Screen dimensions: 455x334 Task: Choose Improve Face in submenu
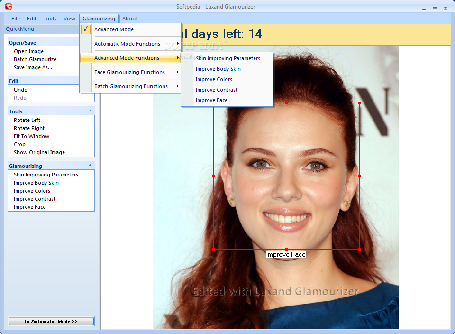(211, 100)
